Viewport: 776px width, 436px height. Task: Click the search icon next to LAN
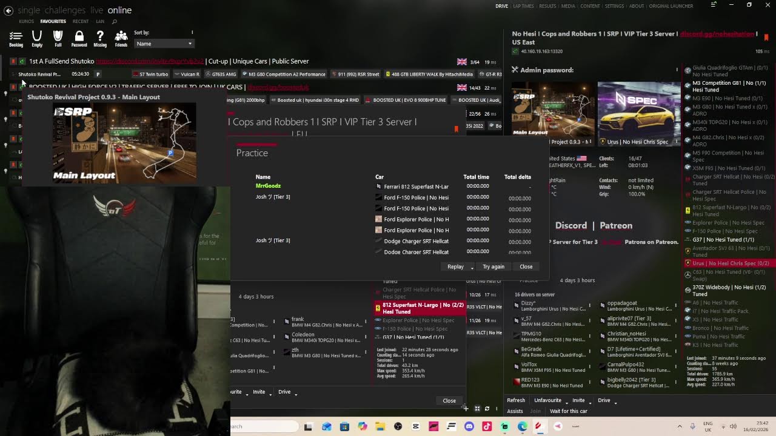click(x=114, y=22)
